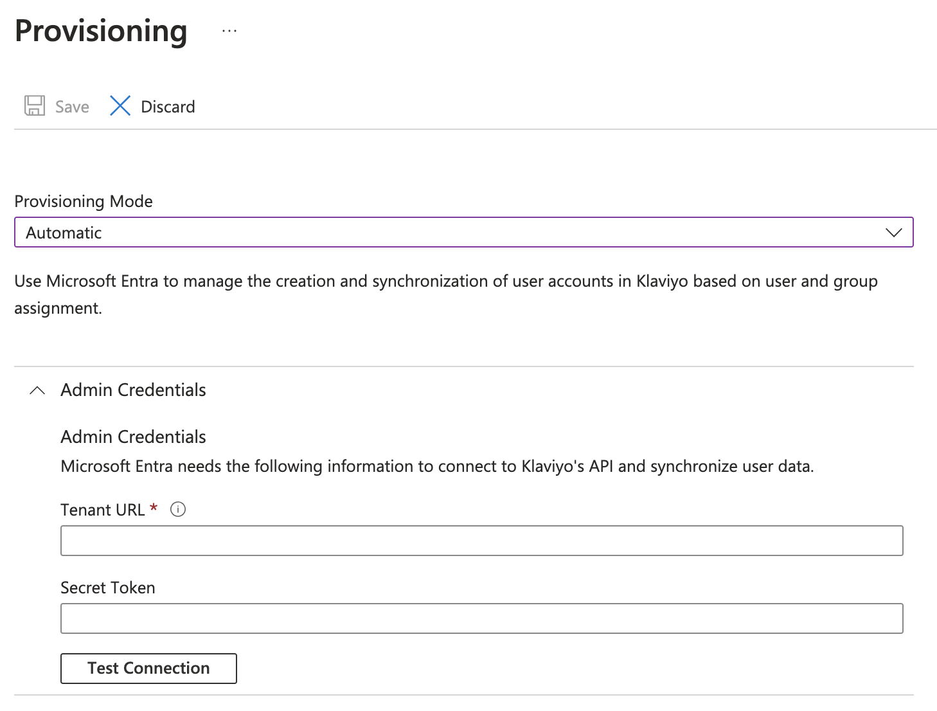Discard the pending provisioning changes

(153, 106)
